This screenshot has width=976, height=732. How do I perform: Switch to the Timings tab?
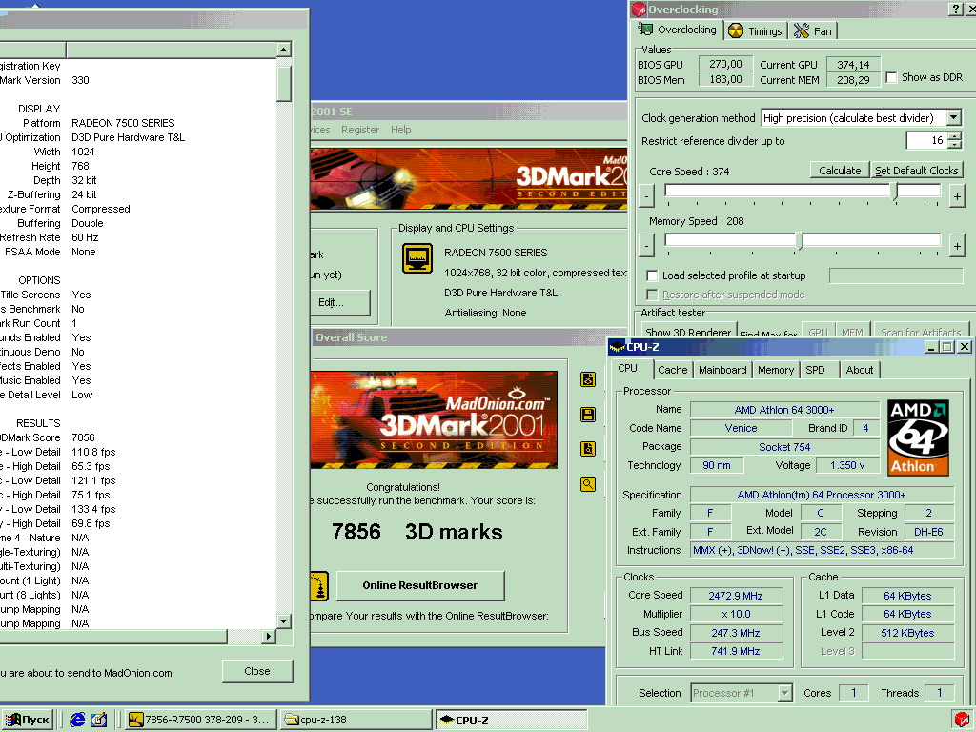[756, 31]
